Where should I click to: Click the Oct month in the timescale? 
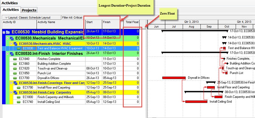(227, 27)
